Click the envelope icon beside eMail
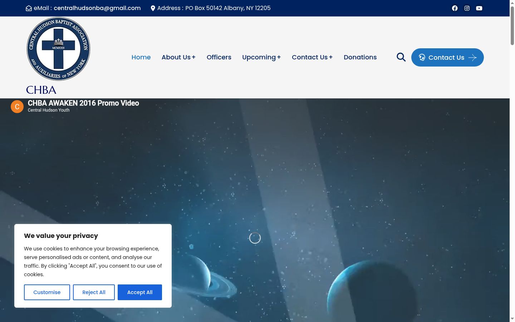 tap(29, 8)
